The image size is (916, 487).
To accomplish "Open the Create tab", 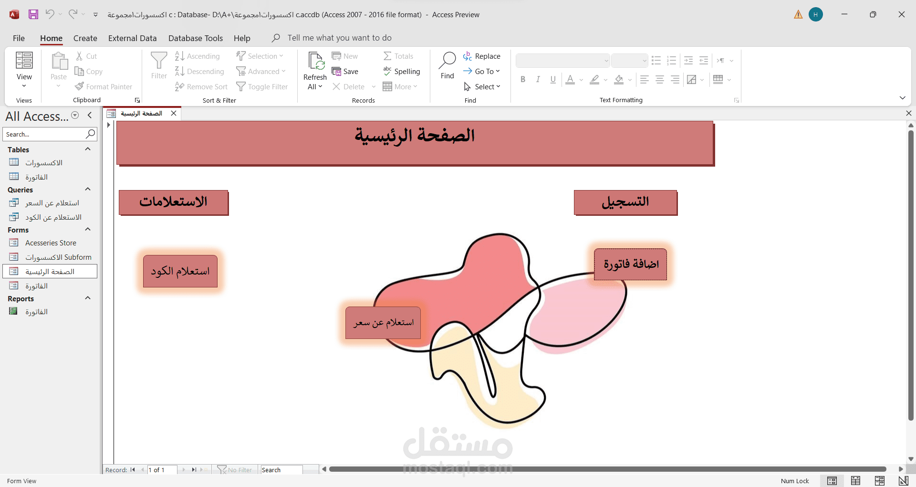I will (x=85, y=38).
